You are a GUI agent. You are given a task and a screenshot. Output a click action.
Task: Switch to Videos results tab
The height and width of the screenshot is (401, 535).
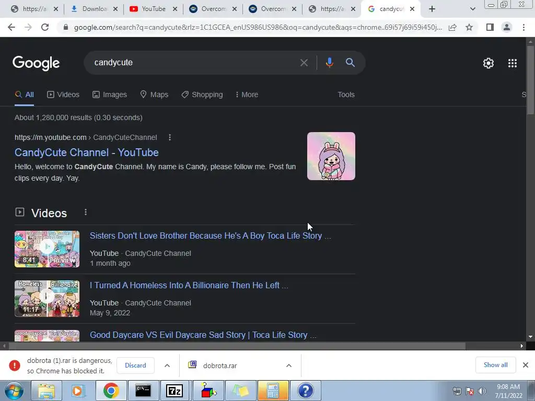click(63, 95)
